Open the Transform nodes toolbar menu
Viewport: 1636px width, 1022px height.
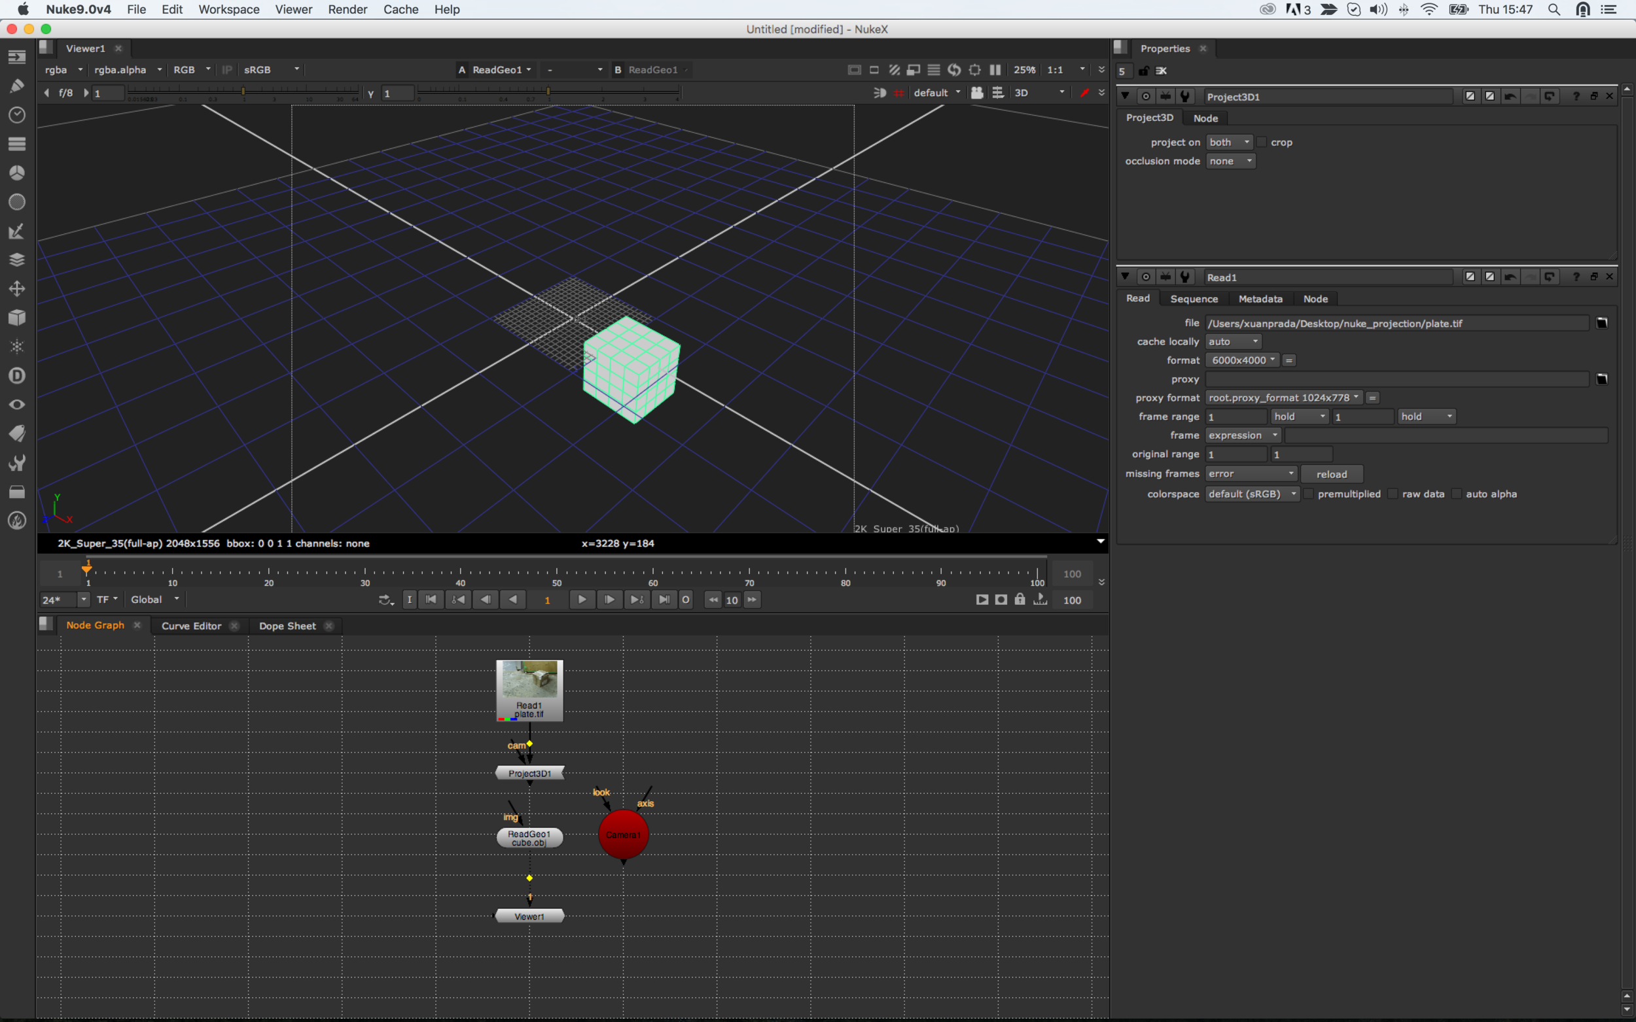pyautogui.click(x=17, y=288)
